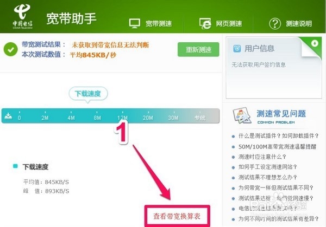Click the China Telecom logo
This screenshot has height=227, width=326.
click(x=22, y=16)
